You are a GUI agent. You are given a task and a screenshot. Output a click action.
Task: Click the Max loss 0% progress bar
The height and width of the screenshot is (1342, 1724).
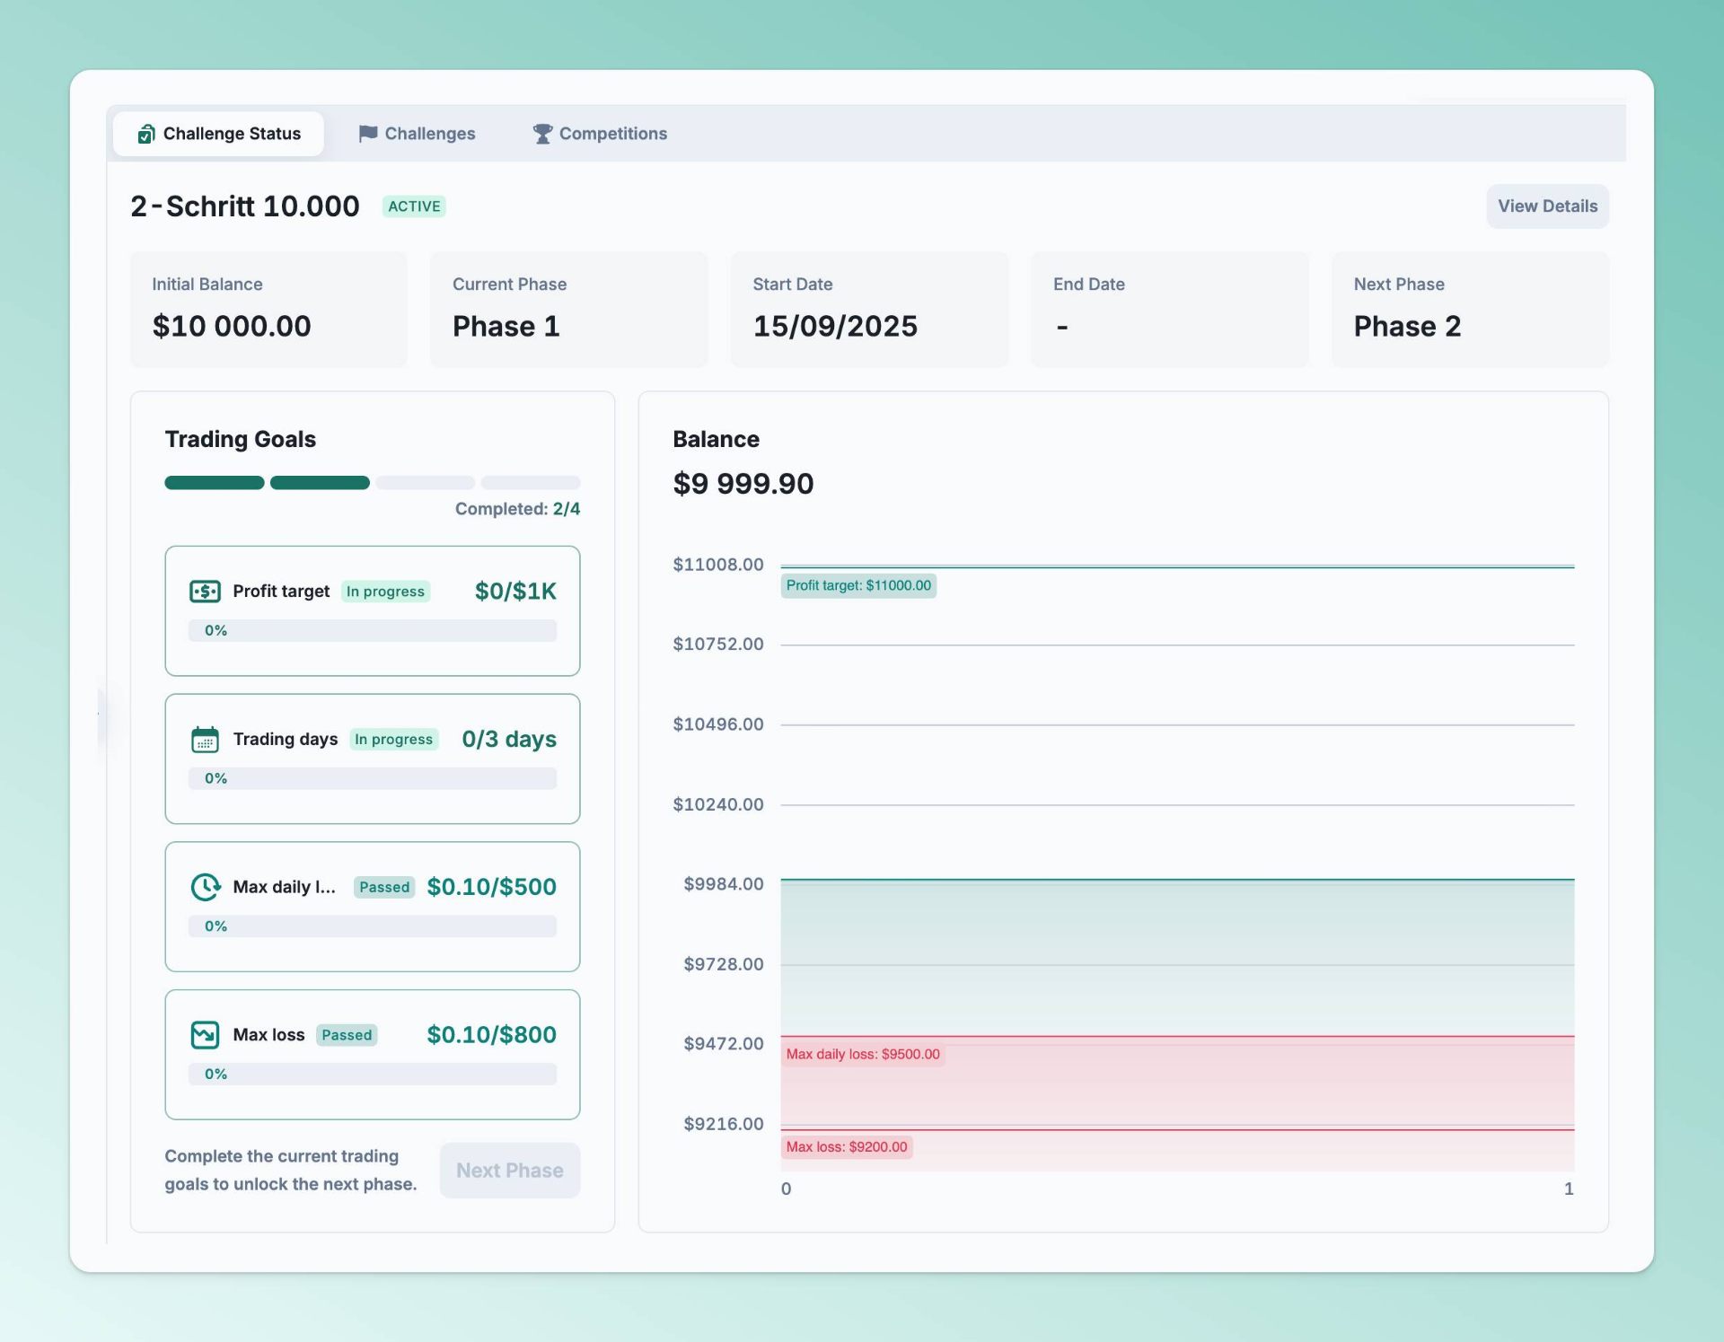click(373, 1074)
